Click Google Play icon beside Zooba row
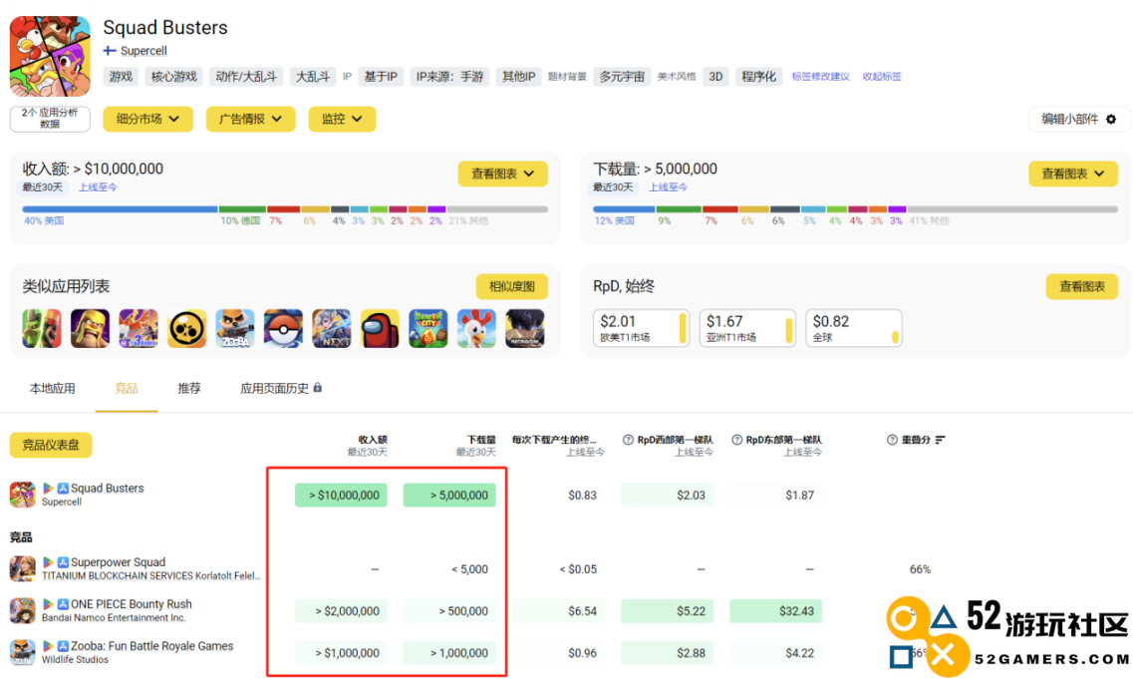Screen dimensions: 1133x679 [x=49, y=646]
